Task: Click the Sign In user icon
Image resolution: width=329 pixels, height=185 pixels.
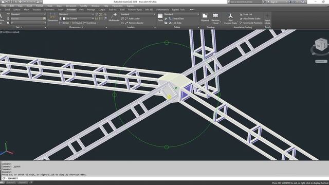Action: [268, 2]
